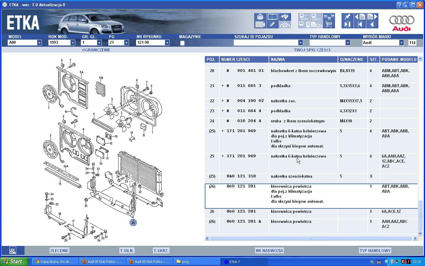
Task: Click bottom TYP HANDLOWY button
Action: [x=375, y=251]
